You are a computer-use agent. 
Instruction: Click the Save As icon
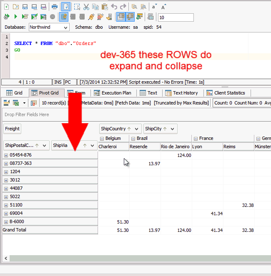tap(34, 7)
